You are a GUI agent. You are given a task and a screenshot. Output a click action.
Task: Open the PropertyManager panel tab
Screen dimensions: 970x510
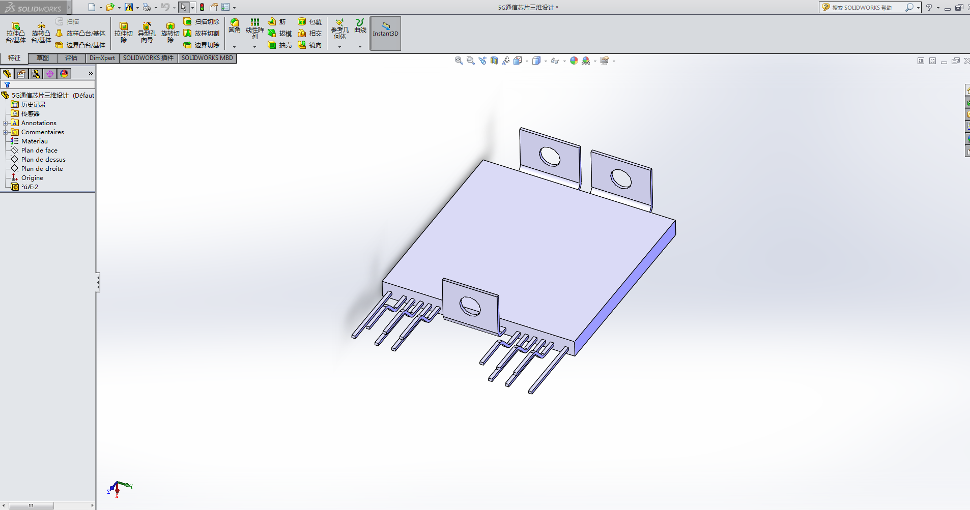coord(21,74)
